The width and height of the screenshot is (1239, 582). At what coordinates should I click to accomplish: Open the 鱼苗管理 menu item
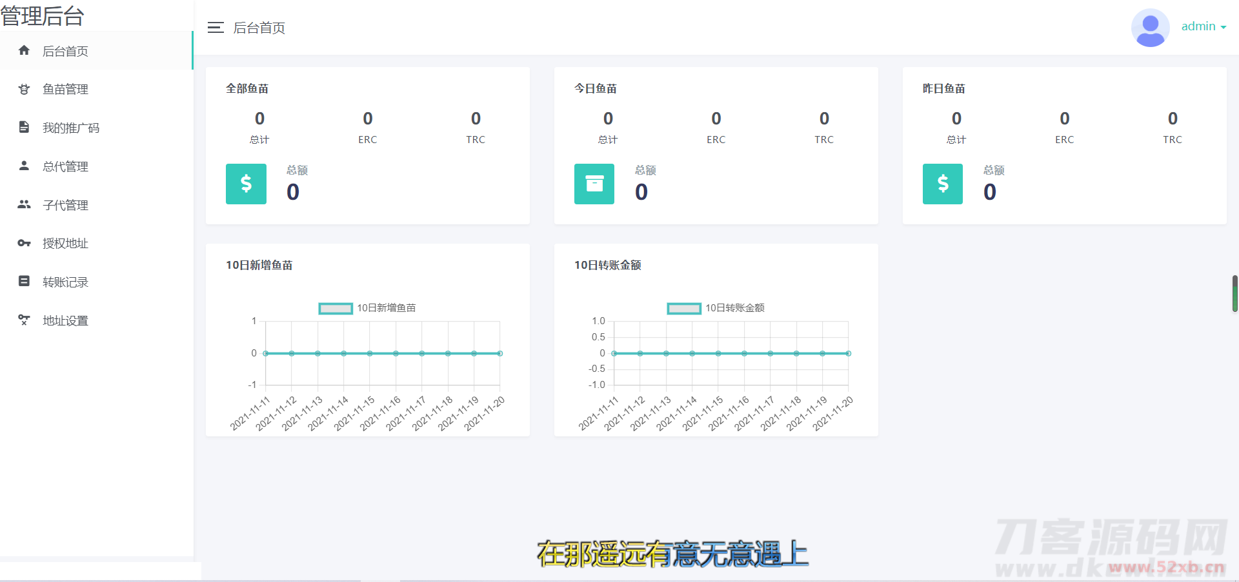[x=66, y=89]
